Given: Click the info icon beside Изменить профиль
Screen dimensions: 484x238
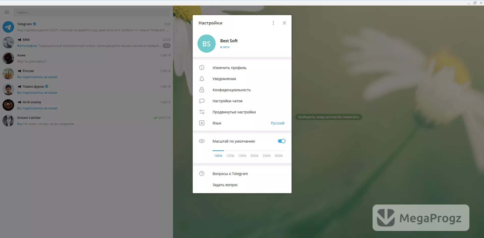Looking at the screenshot, I should coord(202,67).
